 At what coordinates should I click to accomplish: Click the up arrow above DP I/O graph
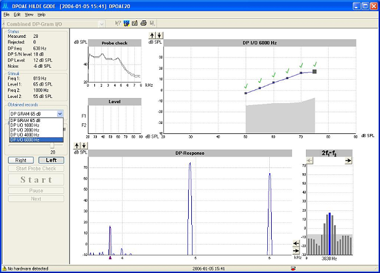(x=151, y=35)
